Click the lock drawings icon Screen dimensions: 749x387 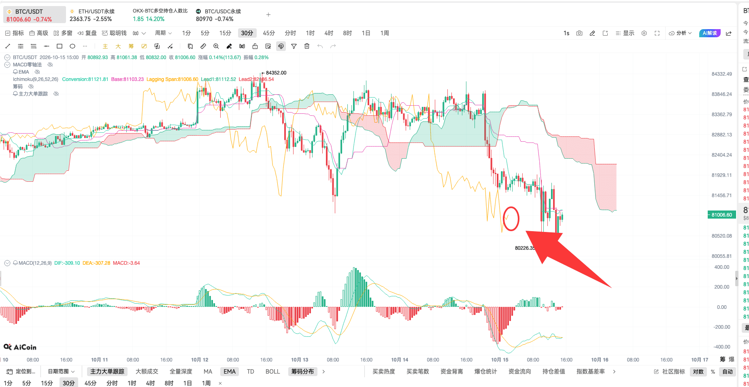(255, 46)
